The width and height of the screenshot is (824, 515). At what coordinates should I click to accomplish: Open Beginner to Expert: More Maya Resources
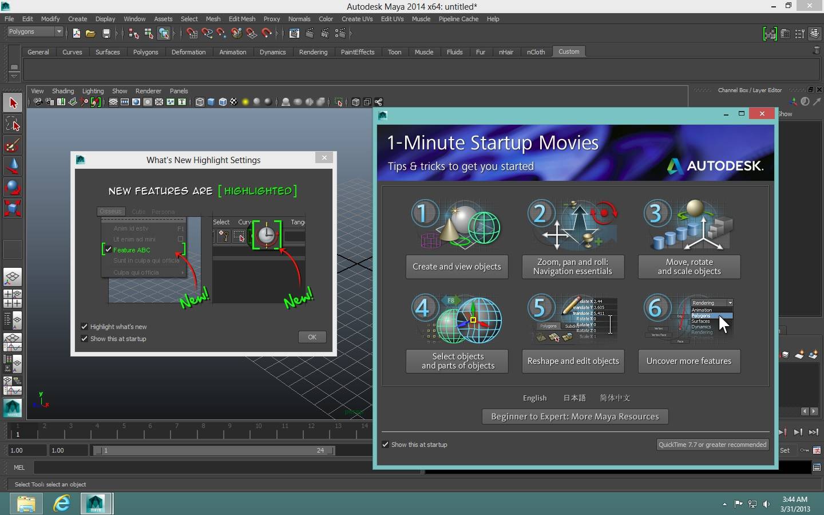(575, 417)
